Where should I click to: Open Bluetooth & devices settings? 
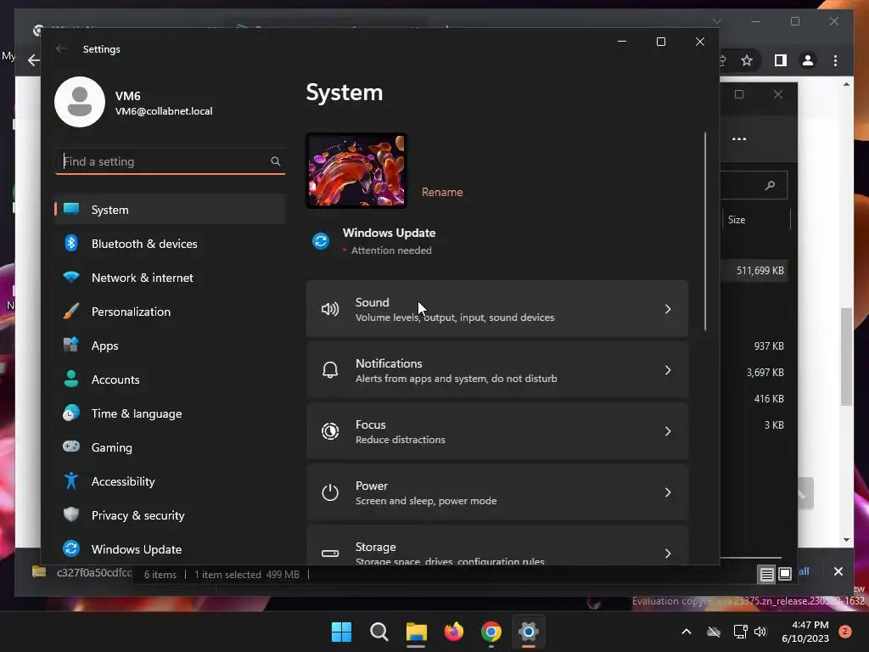tap(170, 244)
